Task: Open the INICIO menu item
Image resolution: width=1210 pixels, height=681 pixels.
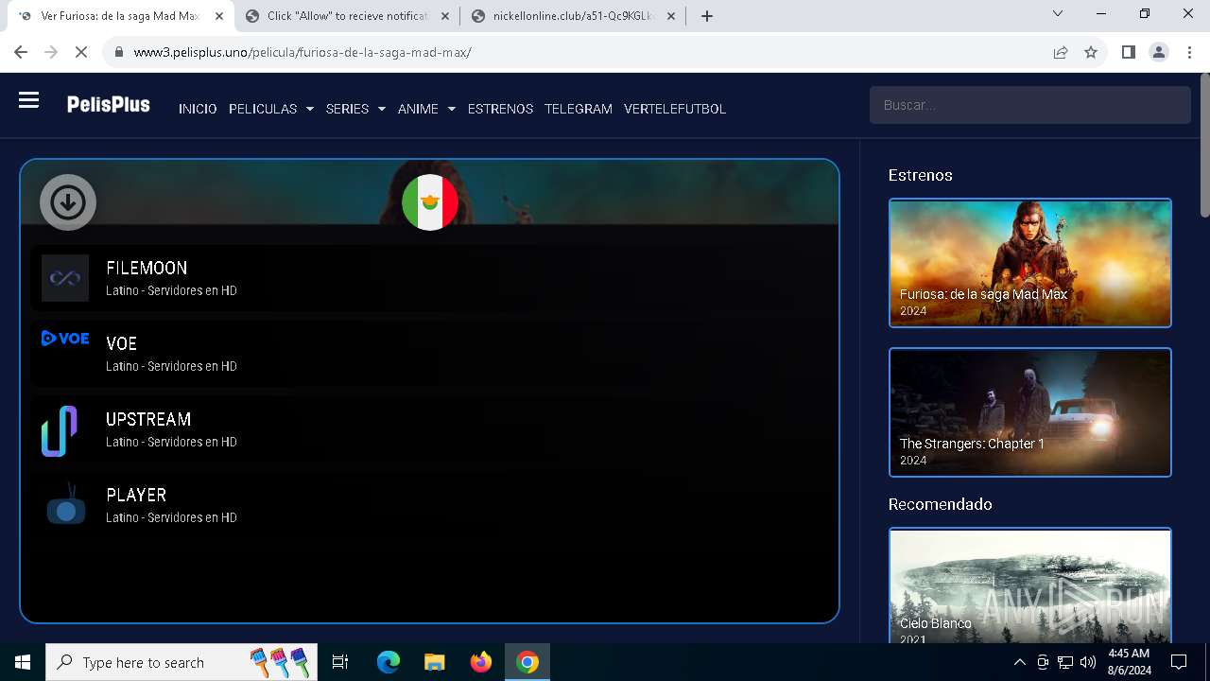Action: tap(198, 109)
